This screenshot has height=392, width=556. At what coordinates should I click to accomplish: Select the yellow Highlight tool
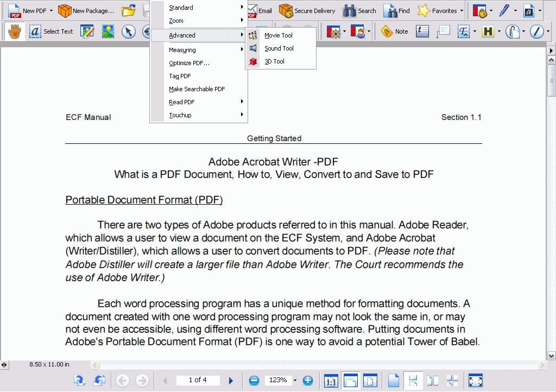[488, 31]
